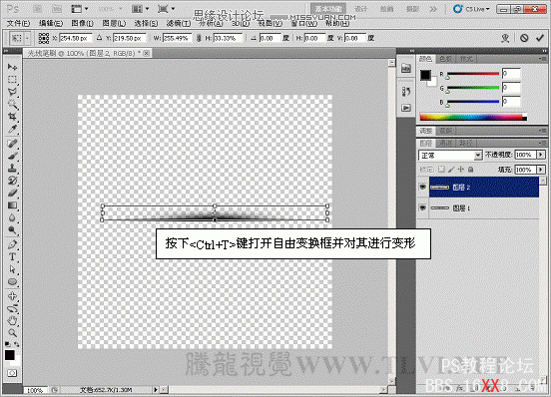Switch to the 设计 workspace
This screenshot has height=397, width=551.
click(361, 9)
